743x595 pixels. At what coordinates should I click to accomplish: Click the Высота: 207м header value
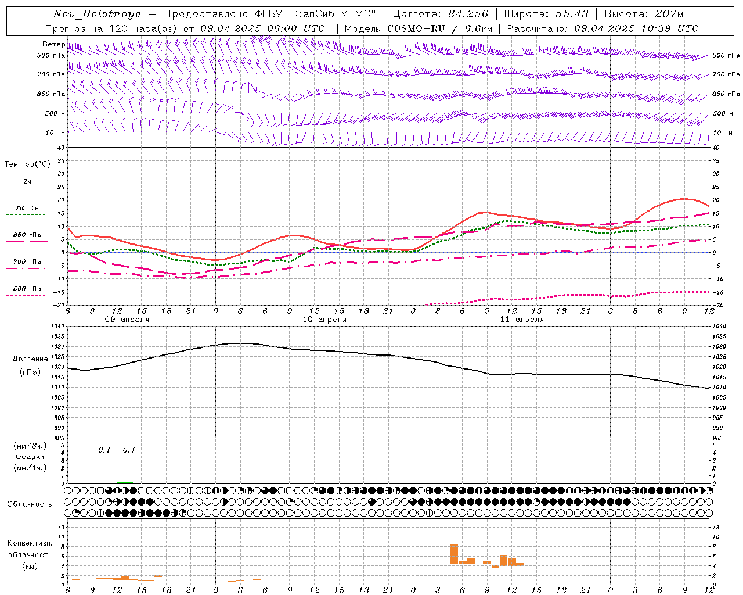tap(644, 14)
